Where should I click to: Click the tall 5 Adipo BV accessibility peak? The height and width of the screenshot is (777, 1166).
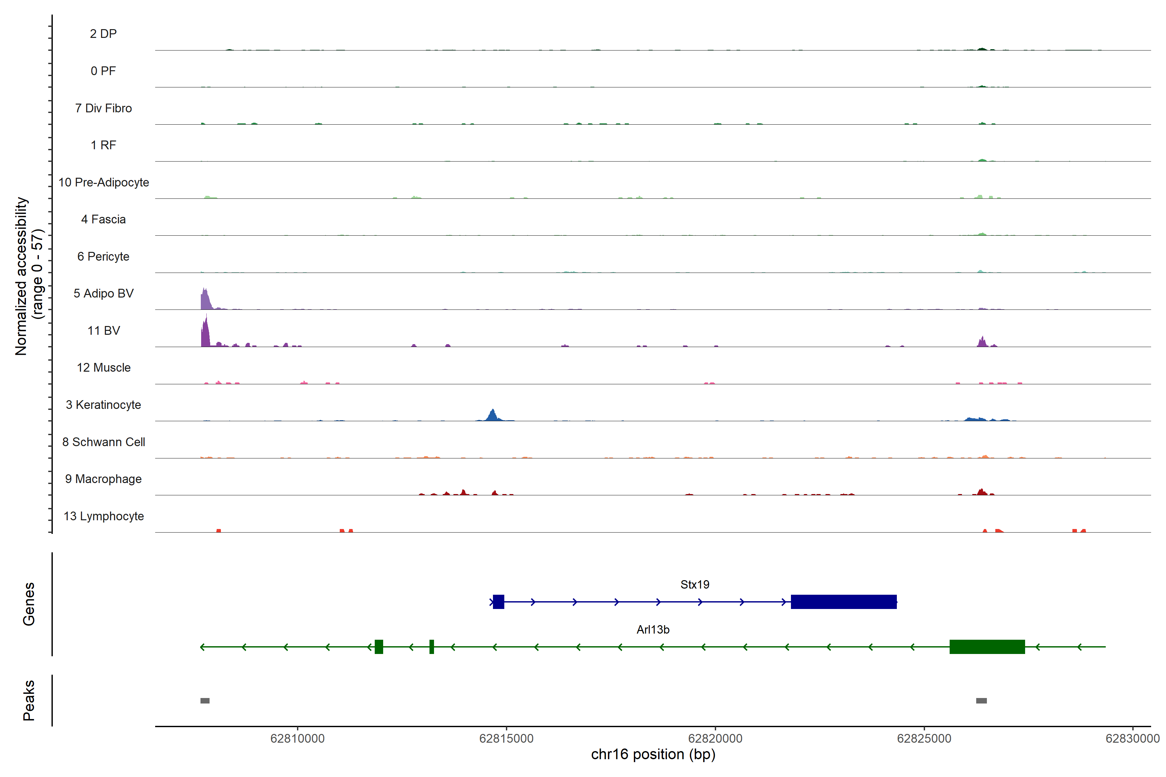pos(205,300)
